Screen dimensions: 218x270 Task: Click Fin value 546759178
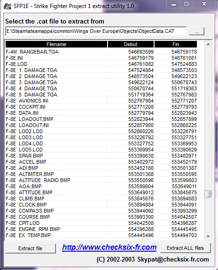pyautogui.click(x=184, y=52)
